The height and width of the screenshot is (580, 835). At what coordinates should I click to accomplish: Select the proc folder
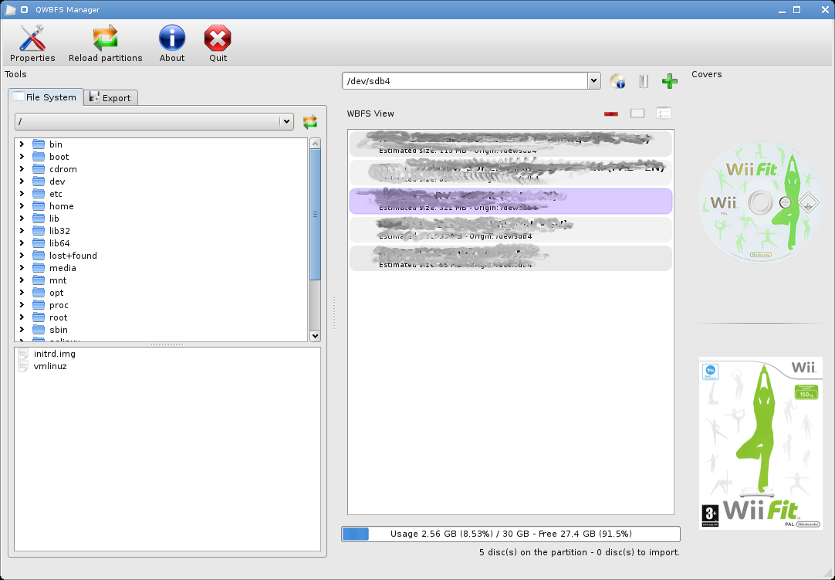coord(59,305)
